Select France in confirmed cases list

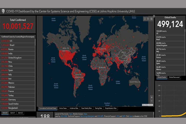[x=18, y=91]
